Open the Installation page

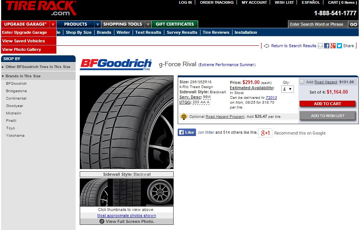click(246, 32)
